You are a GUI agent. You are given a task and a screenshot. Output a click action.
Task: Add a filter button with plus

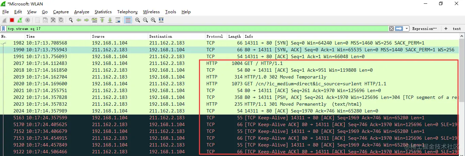pos(446,29)
